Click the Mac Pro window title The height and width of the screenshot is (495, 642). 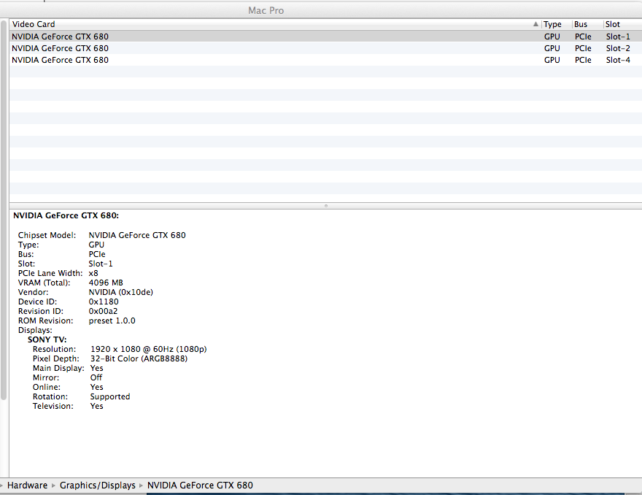[266, 11]
